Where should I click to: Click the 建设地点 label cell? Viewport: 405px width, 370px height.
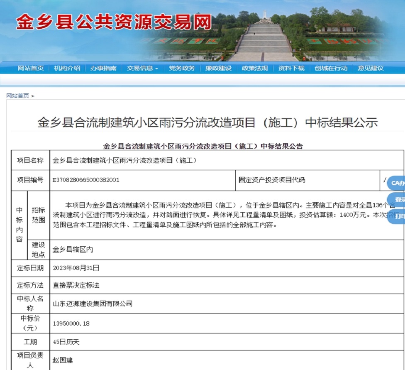click(x=39, y=250)
